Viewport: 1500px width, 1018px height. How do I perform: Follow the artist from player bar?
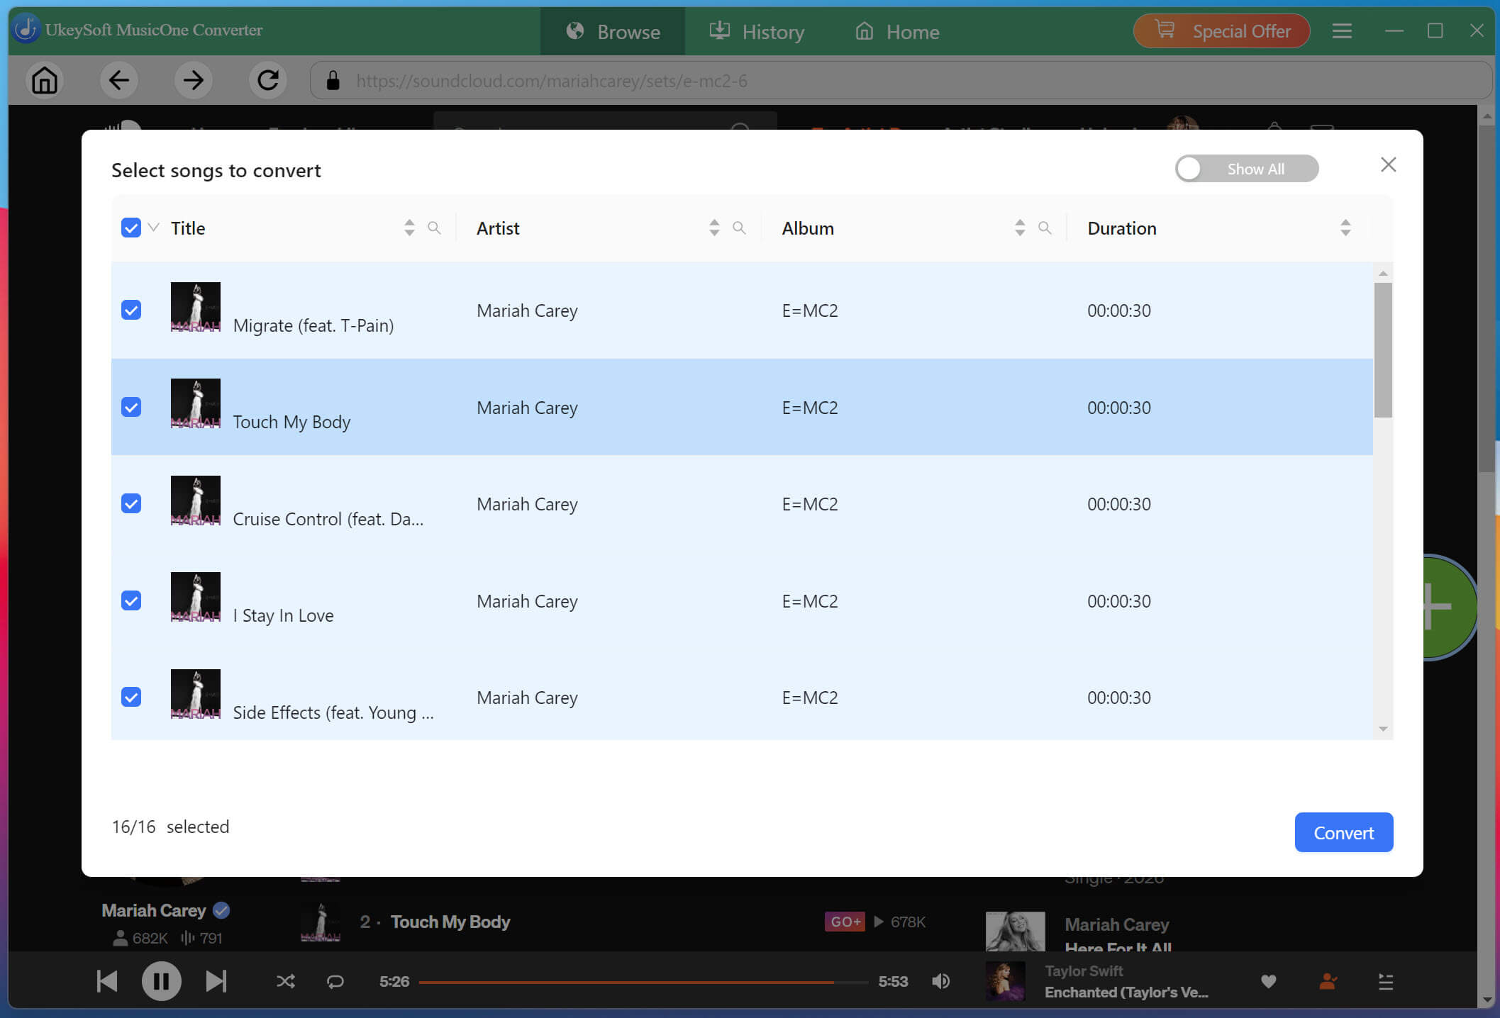click(1328, 981)
